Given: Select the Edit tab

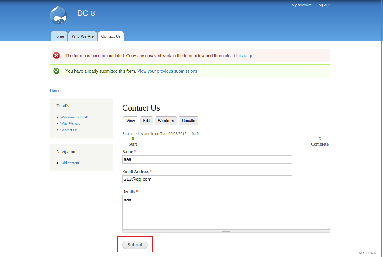Looking at the screenshot, I should [x=146, y=121].
